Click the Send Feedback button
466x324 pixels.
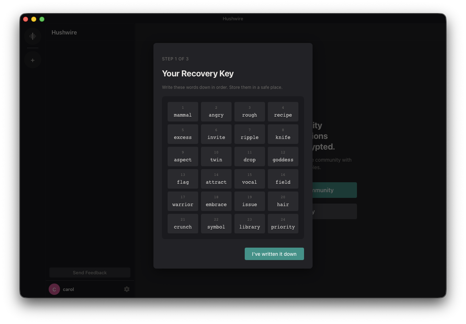click(x=90, y=272)
